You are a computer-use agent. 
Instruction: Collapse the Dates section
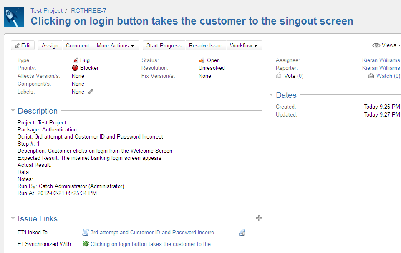tap(271, 95)
